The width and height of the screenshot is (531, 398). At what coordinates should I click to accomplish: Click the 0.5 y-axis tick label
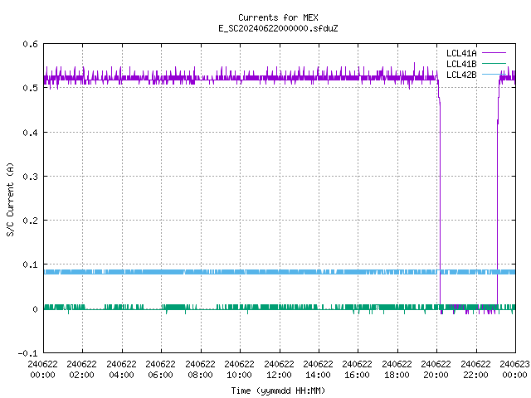[30, 88]
